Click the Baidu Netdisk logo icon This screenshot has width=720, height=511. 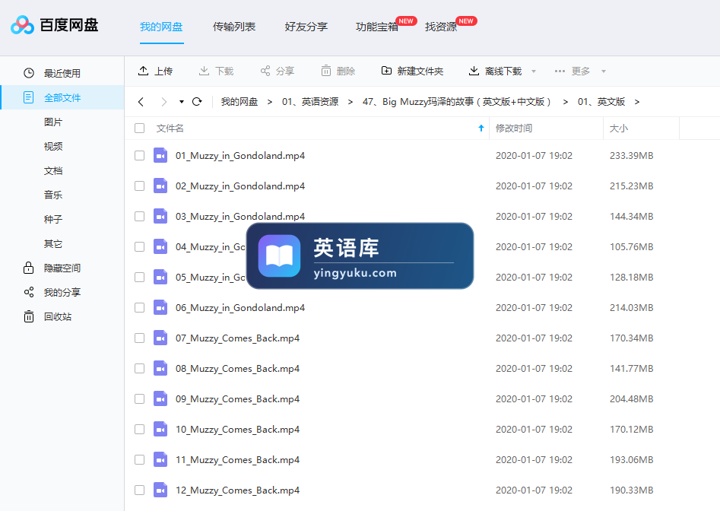(x=22, y=25)
